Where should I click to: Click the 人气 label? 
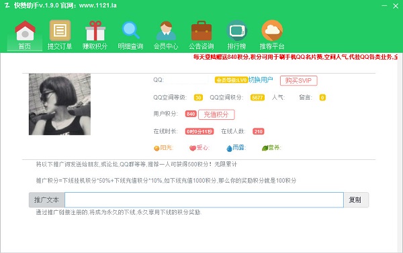point(278,97)
